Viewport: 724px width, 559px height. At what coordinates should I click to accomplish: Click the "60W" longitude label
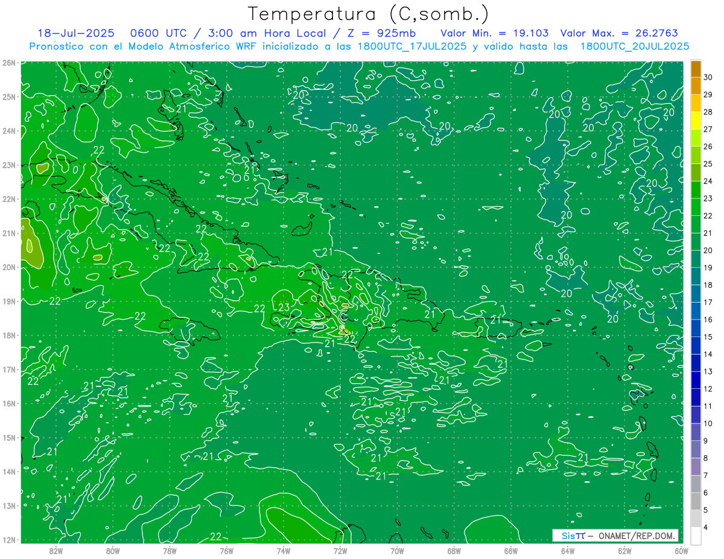(682, 551)
